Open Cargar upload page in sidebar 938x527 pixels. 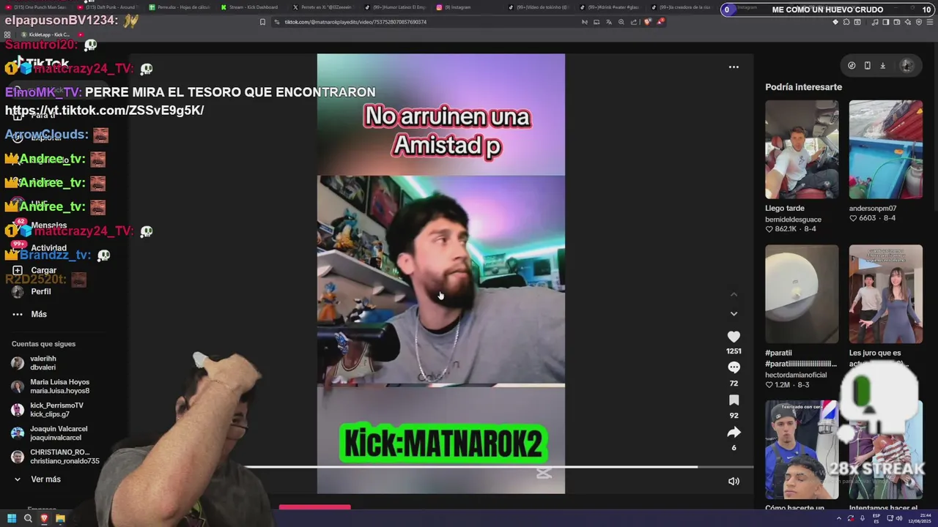(x=34, y=270)
